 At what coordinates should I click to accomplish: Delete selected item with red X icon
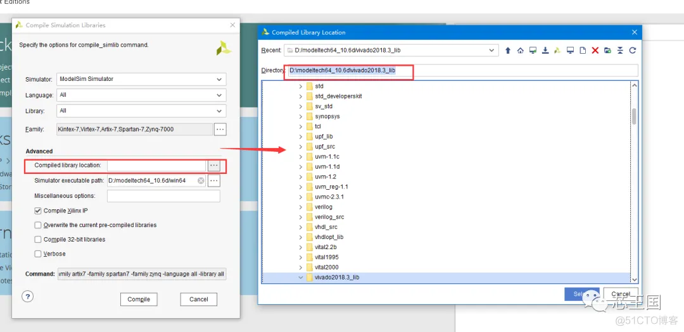595,51
